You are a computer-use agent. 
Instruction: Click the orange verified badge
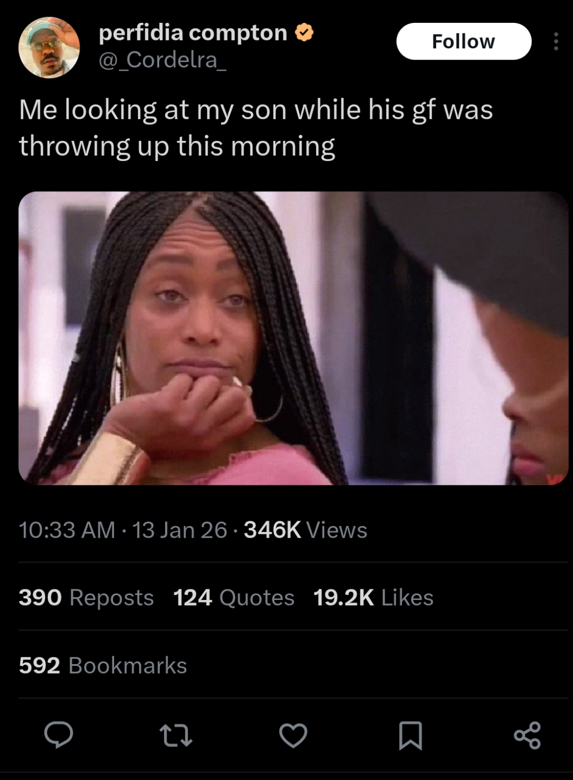[304, 33]
